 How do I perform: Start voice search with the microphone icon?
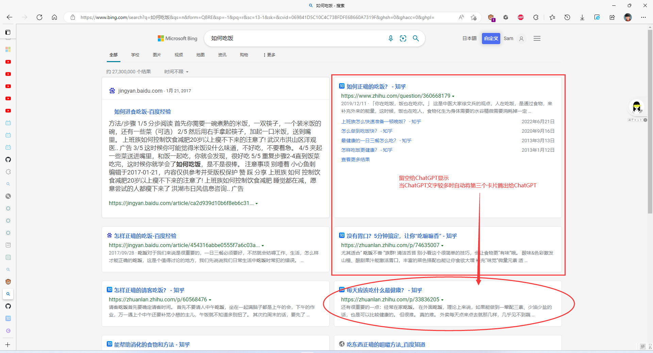pos(391,38)
